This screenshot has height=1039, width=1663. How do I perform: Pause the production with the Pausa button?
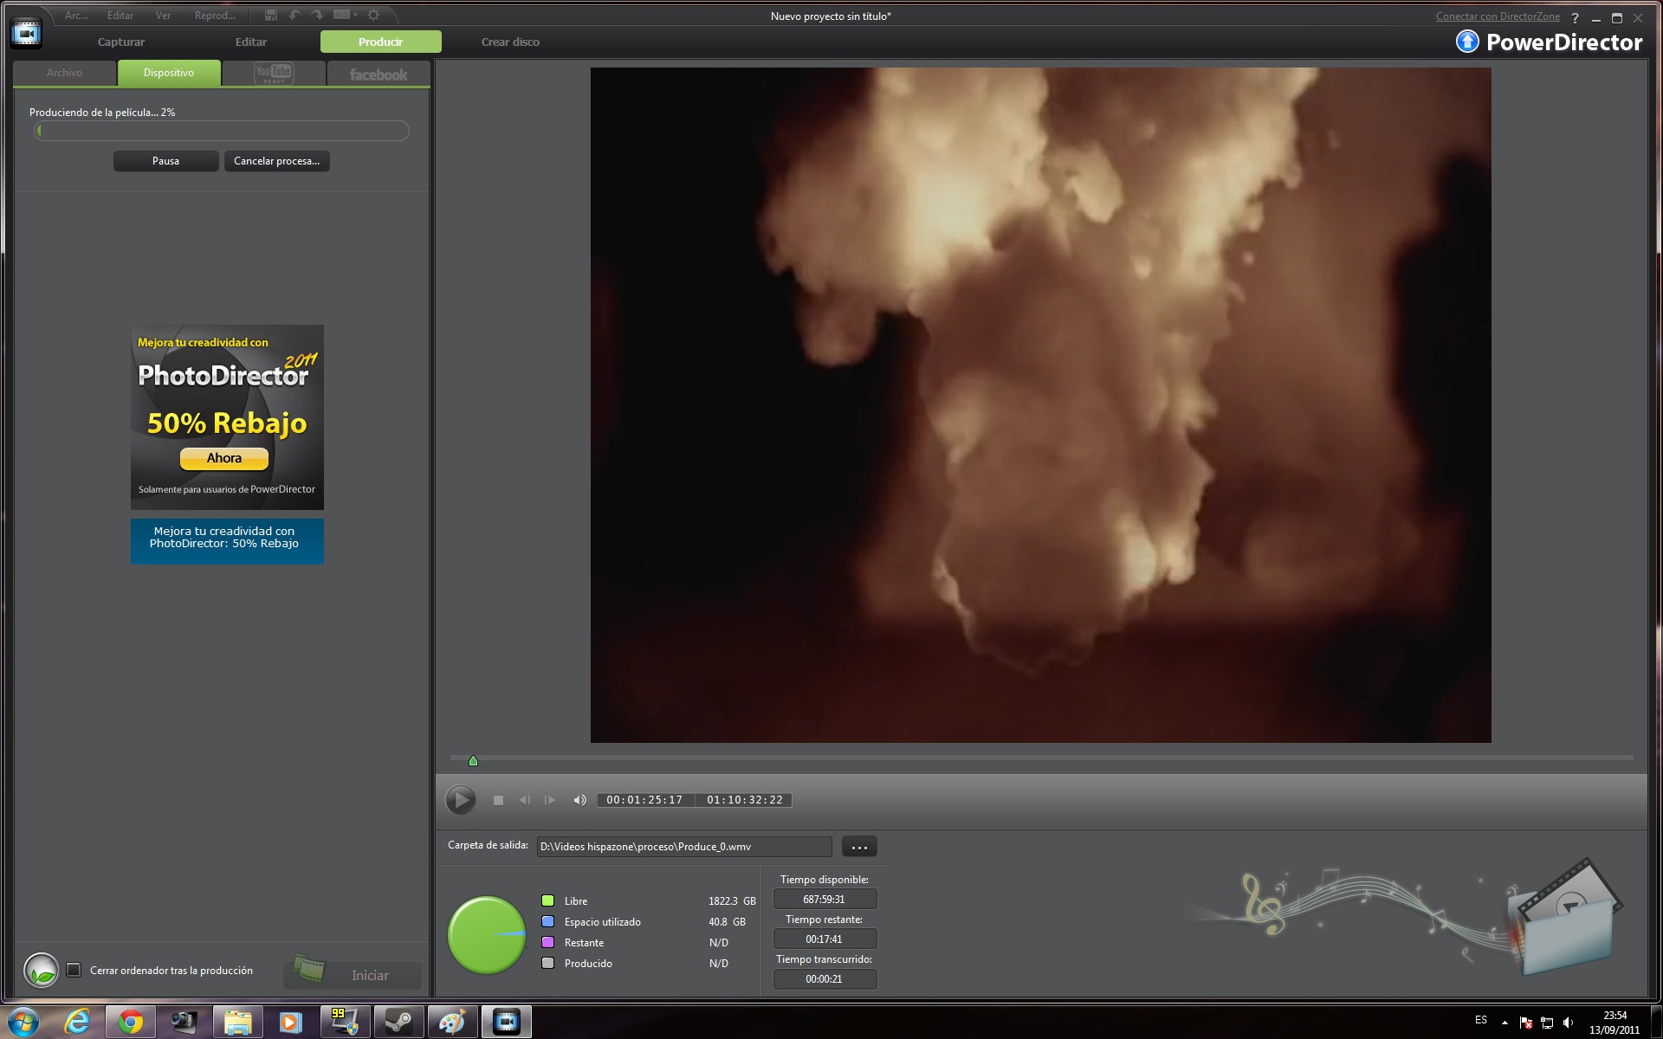click(x=165, y=161)
